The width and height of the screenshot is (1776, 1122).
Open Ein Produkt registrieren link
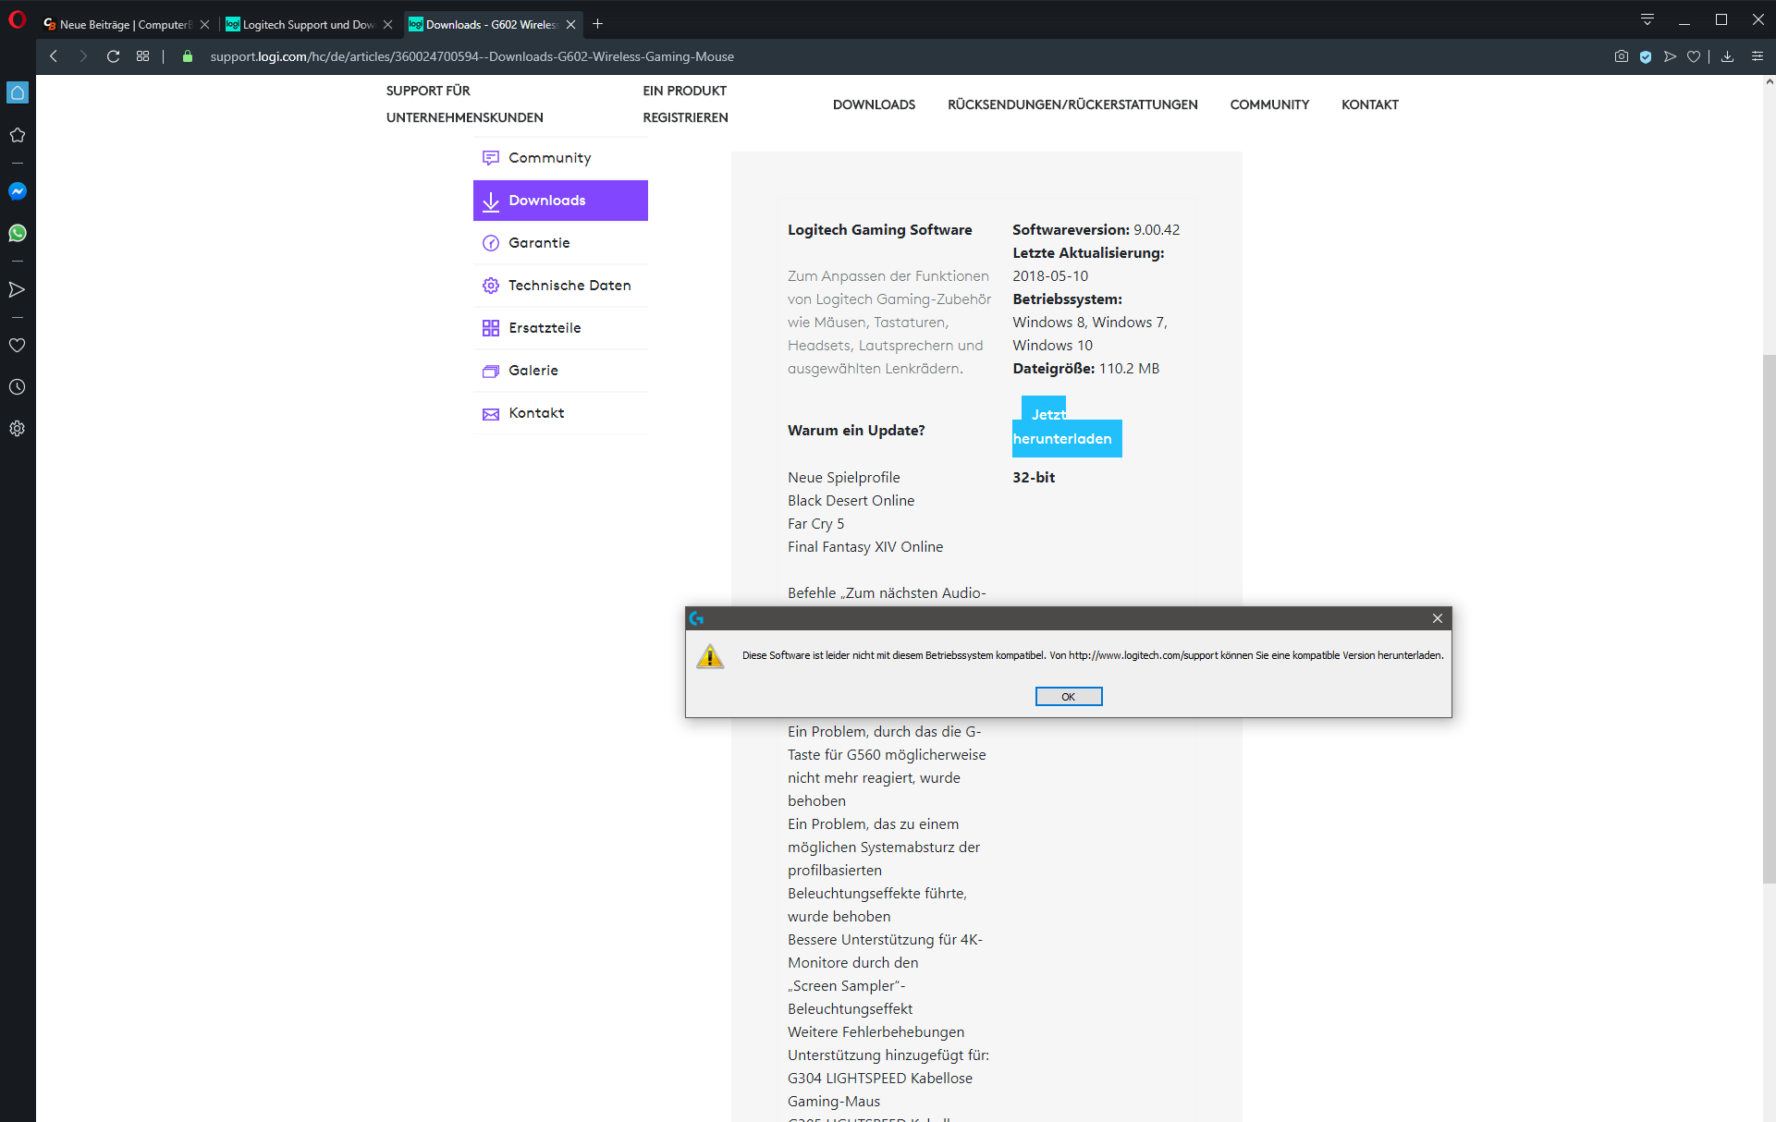tap(685, 104)
